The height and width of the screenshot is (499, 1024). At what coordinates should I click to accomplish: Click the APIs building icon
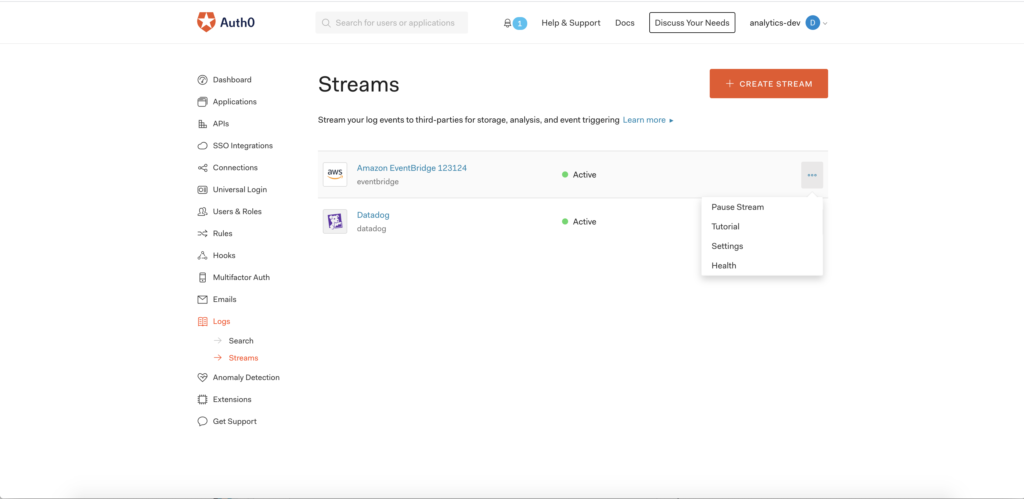tap(202, 124)
